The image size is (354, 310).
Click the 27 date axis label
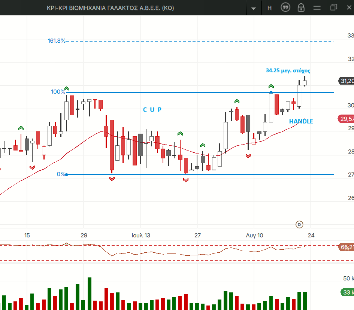[197, 235]
